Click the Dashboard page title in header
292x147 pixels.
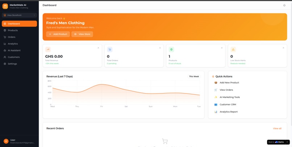click(49, 5)
